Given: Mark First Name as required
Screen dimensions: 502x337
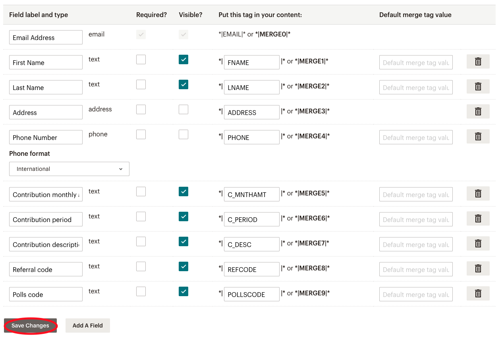Looking at the screenshot, I should pos(141,59).
